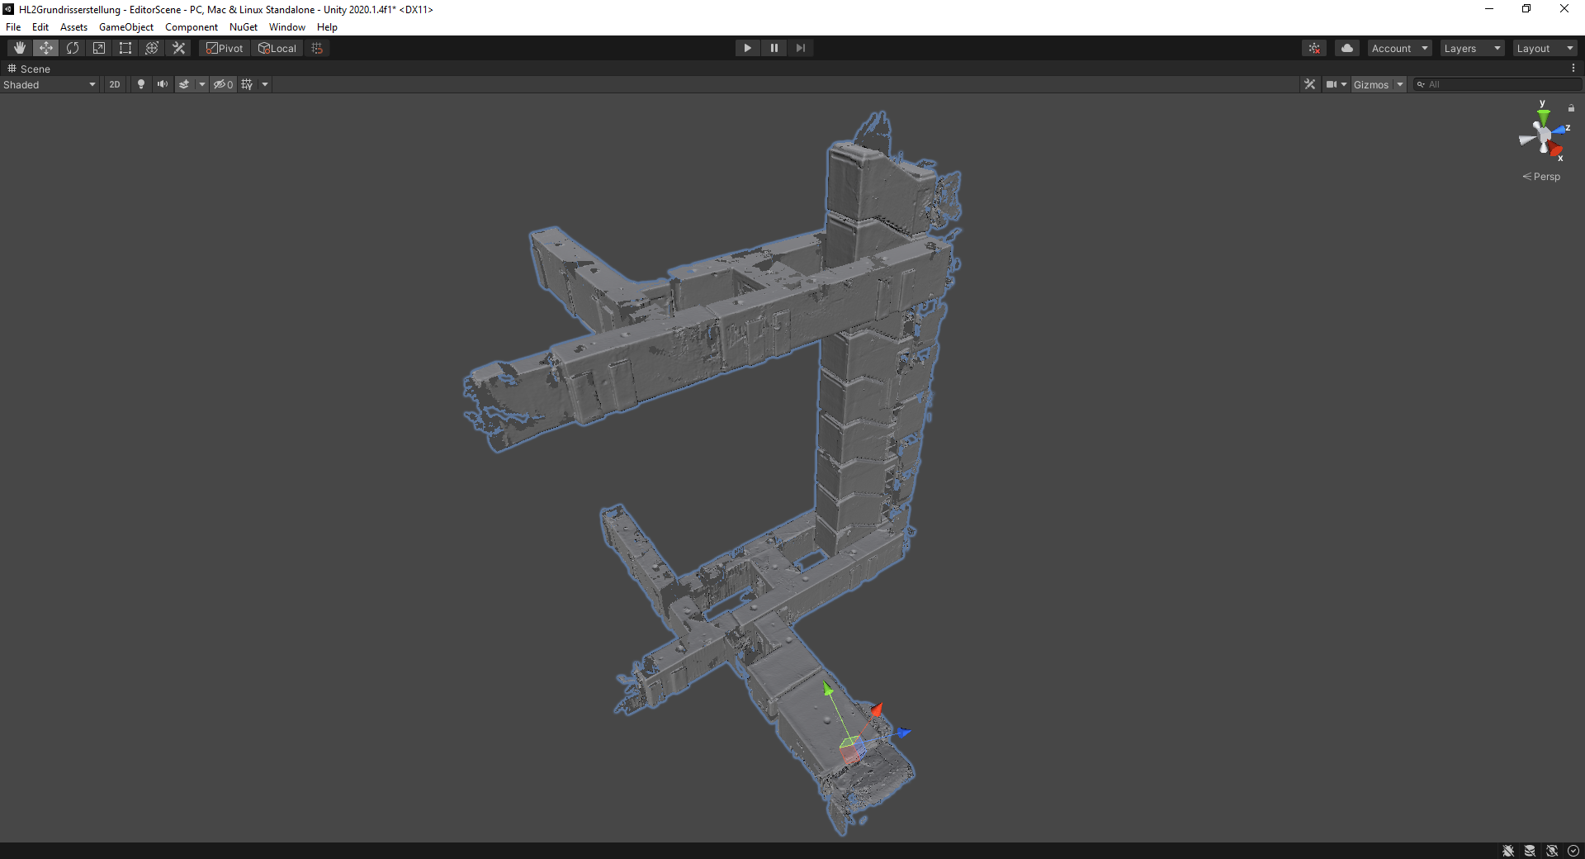Viewport: 1585px width, 859px height.
Task: Toggle scene audio on or off
Action: (163, 84)
